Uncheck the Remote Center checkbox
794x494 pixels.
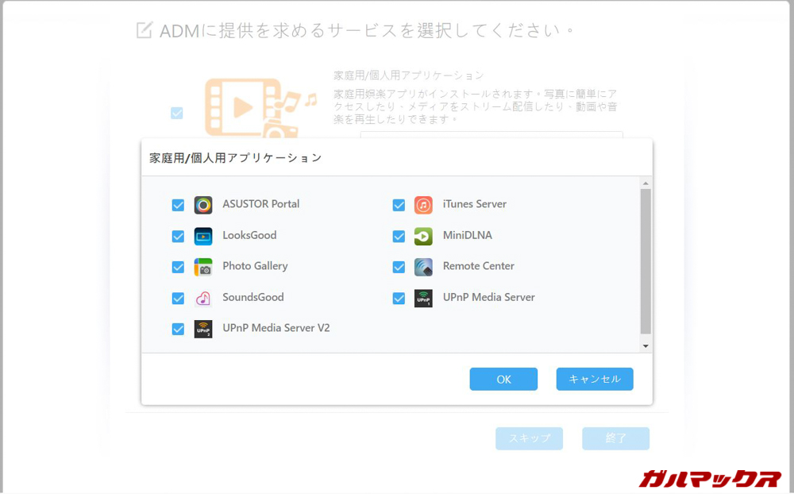[x=399, y=267]
